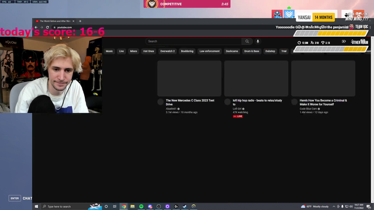Open Task View on the taskbar
The width and height of the screenshot is (374, 210).
[x=115, y=206]
